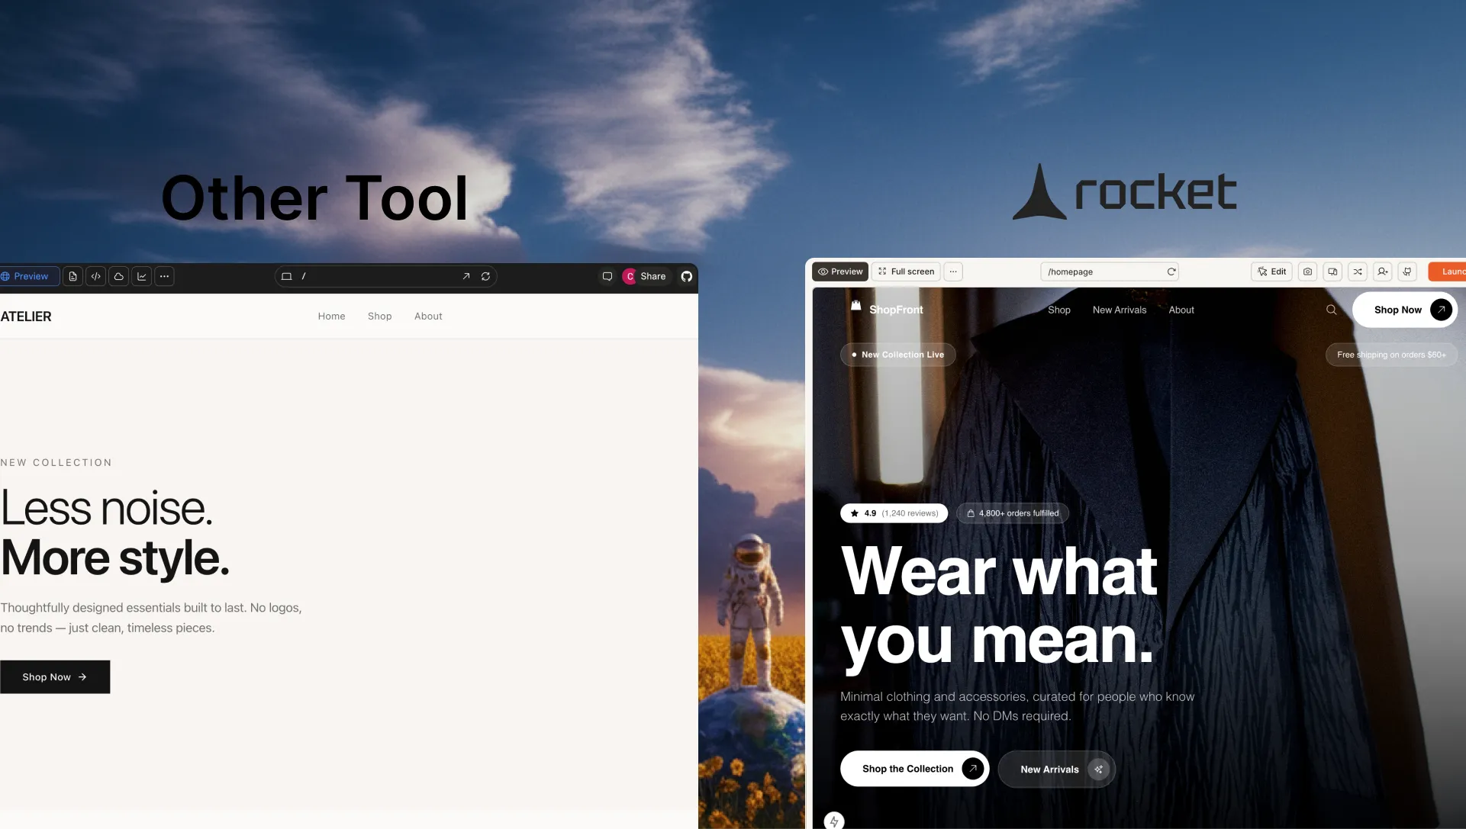Screen dimensions: 1466x829
Task: Click the GitHub icon beside Share
Action: click(x=687, y=277)
